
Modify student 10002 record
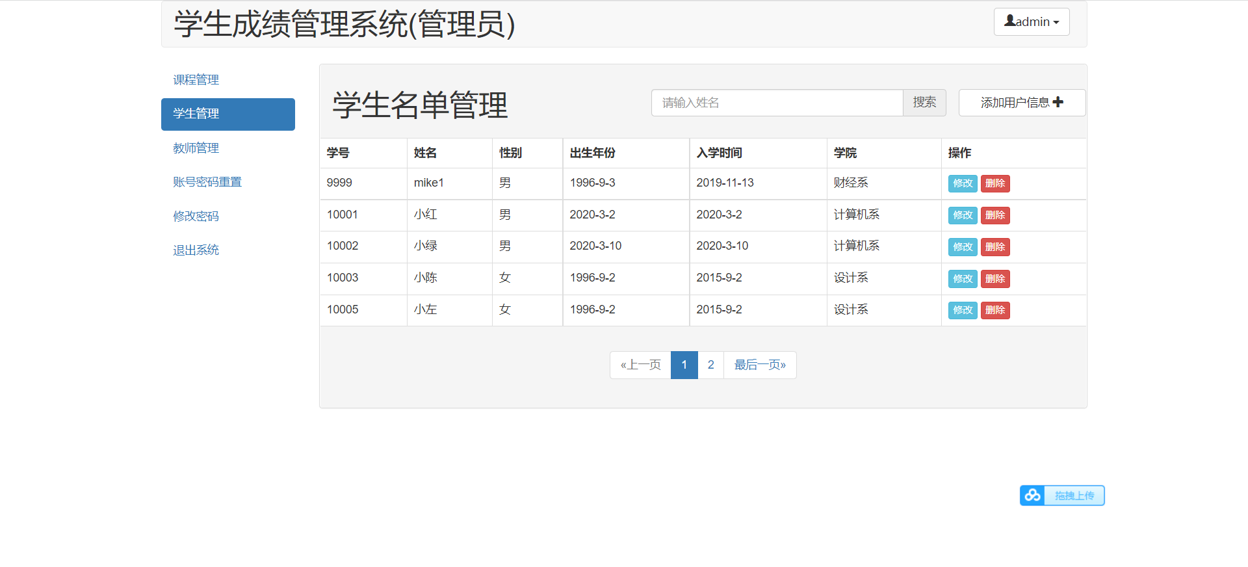pyautogui.click(x=963, y=247)
